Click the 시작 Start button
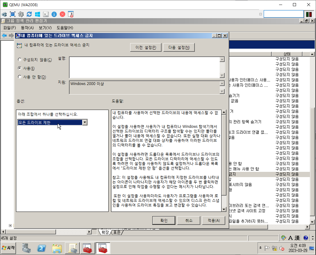 (x=9, y=248)
